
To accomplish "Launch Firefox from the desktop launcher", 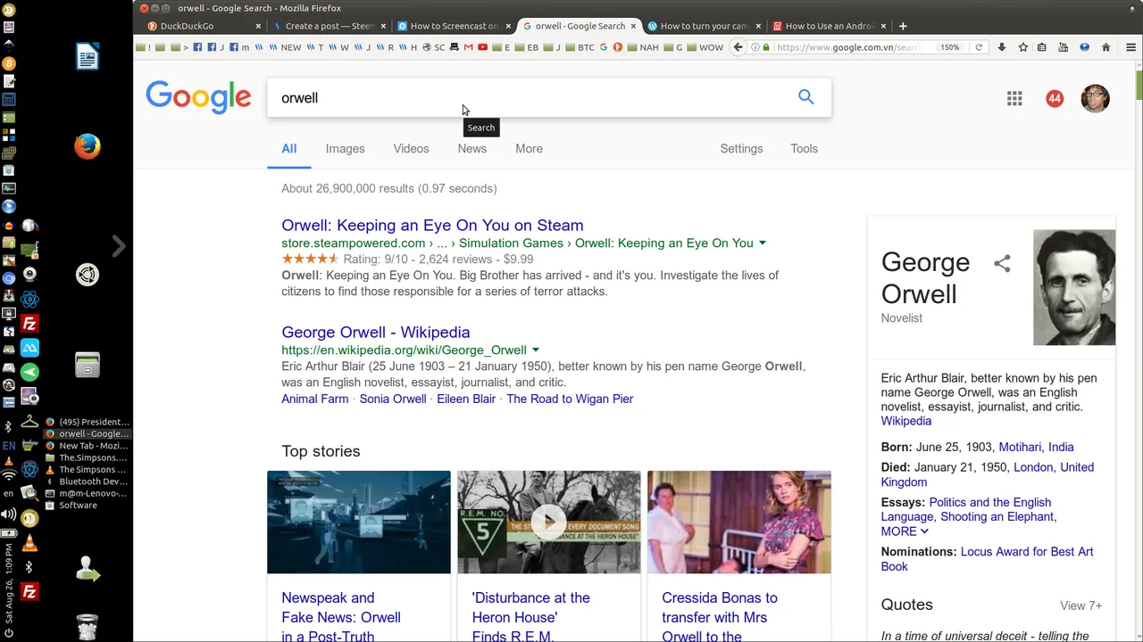I will pos(88,146).
